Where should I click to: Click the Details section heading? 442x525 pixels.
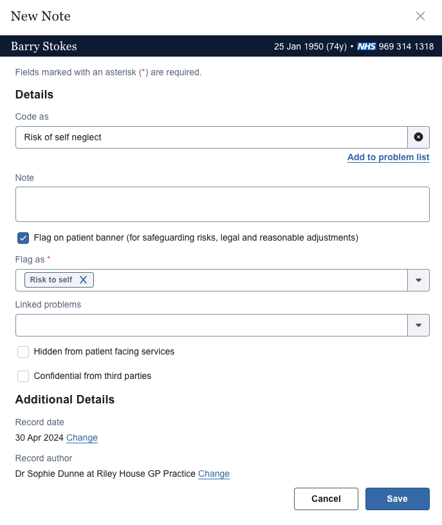tap(34, 94)
